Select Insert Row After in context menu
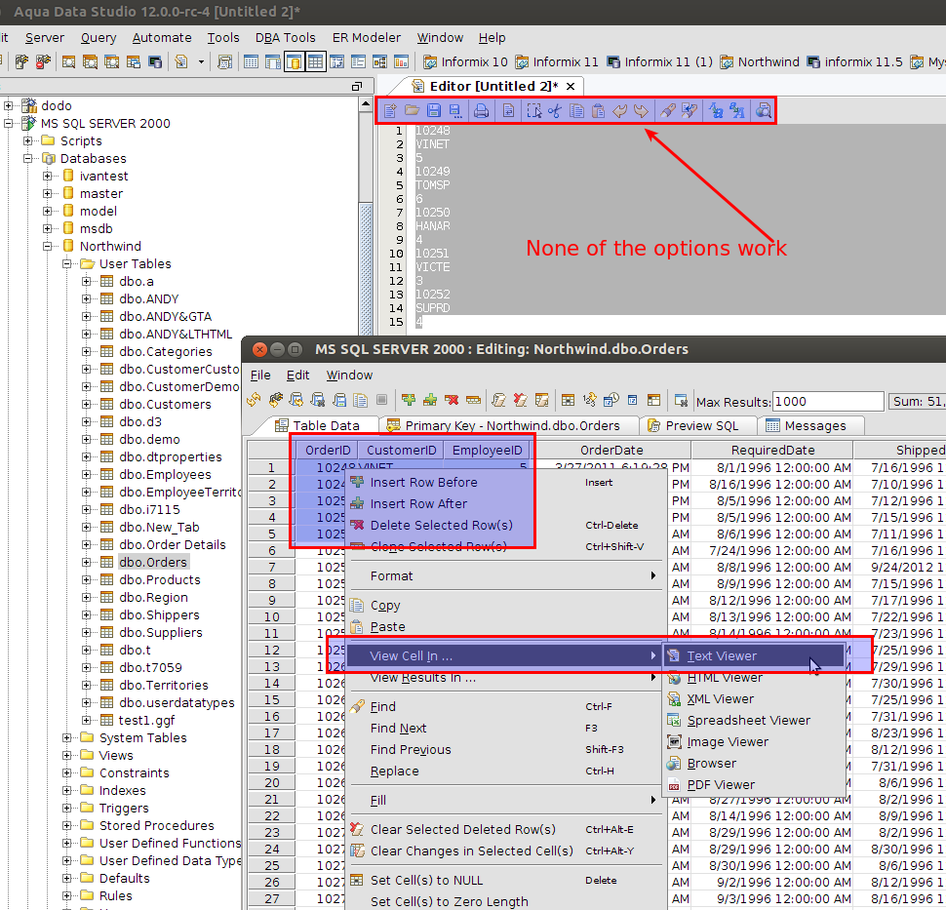Image resolution: width=946 pixels, height=910 pixels. (504, 503)
